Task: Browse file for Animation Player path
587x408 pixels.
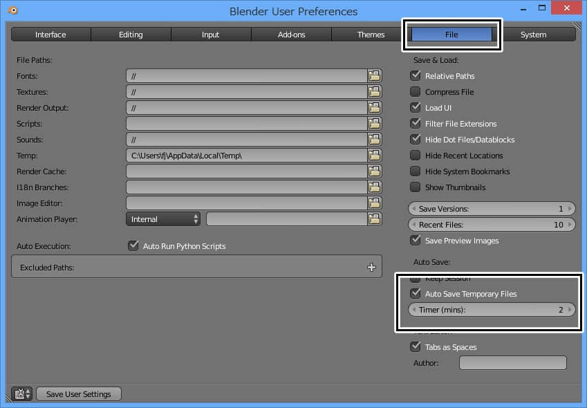Action: [374, 219]
